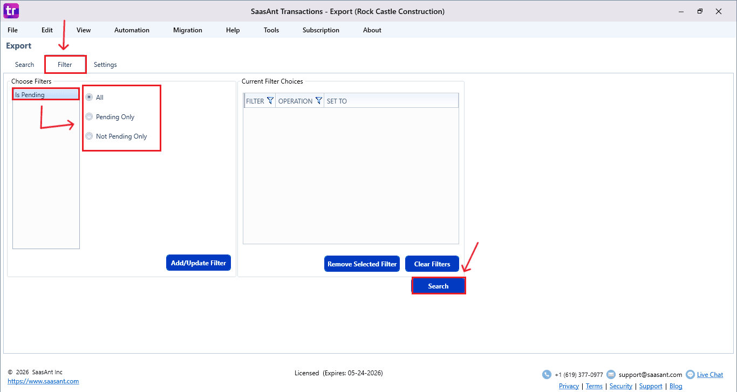This screenshot has width=737, height=392.
Task: Select the All radio button
Action: [90, 98]
